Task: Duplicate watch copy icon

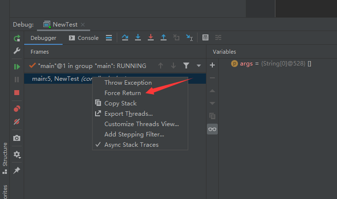Action: (x=212, y=116)
